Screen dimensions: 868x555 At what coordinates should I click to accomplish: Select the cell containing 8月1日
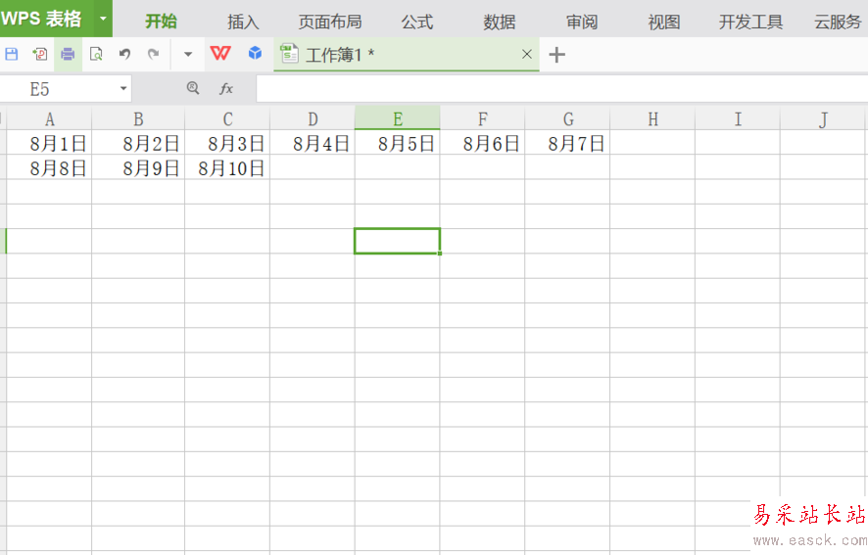[49, 143]
